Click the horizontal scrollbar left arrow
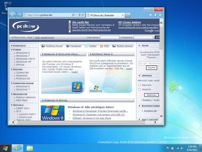This screenshot has width=202, height=152. tap(13, 122)
